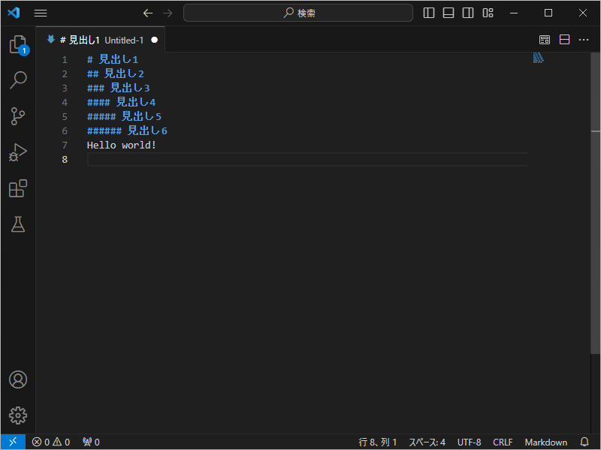Viewport: 601px width, 450px height.
Task: Click the remote connection icon in status bar
Action: [12, 442]
